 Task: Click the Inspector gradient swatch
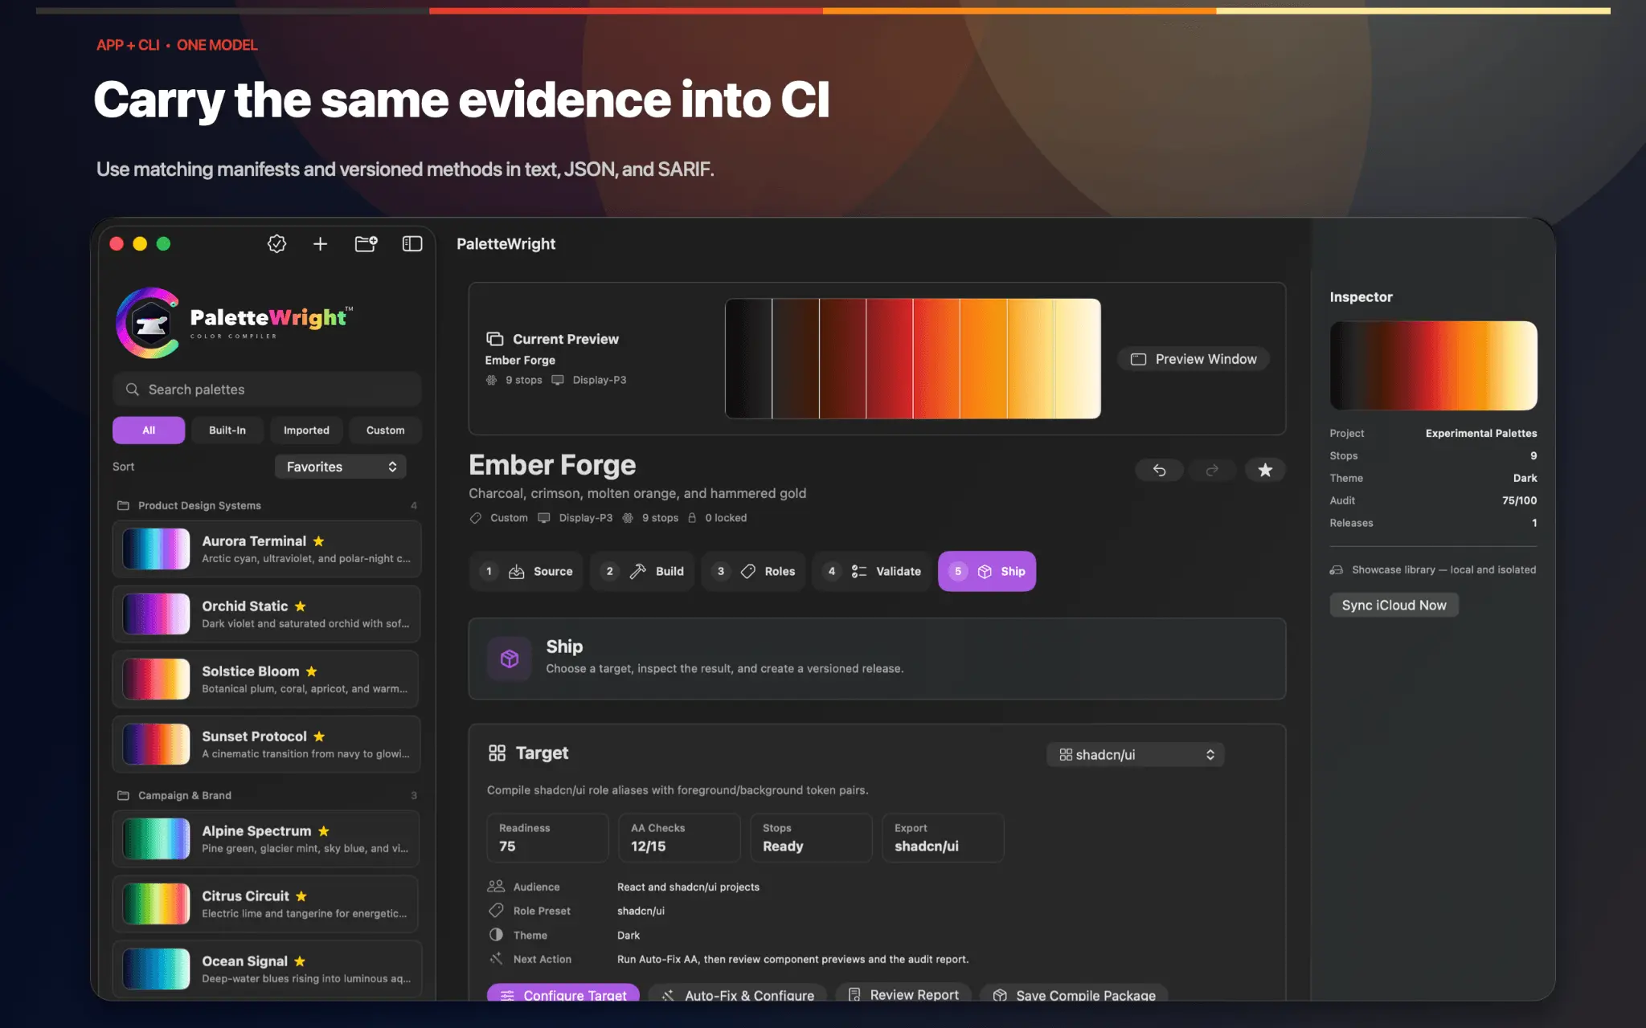pyautogui.click(x=1433, y=365)
